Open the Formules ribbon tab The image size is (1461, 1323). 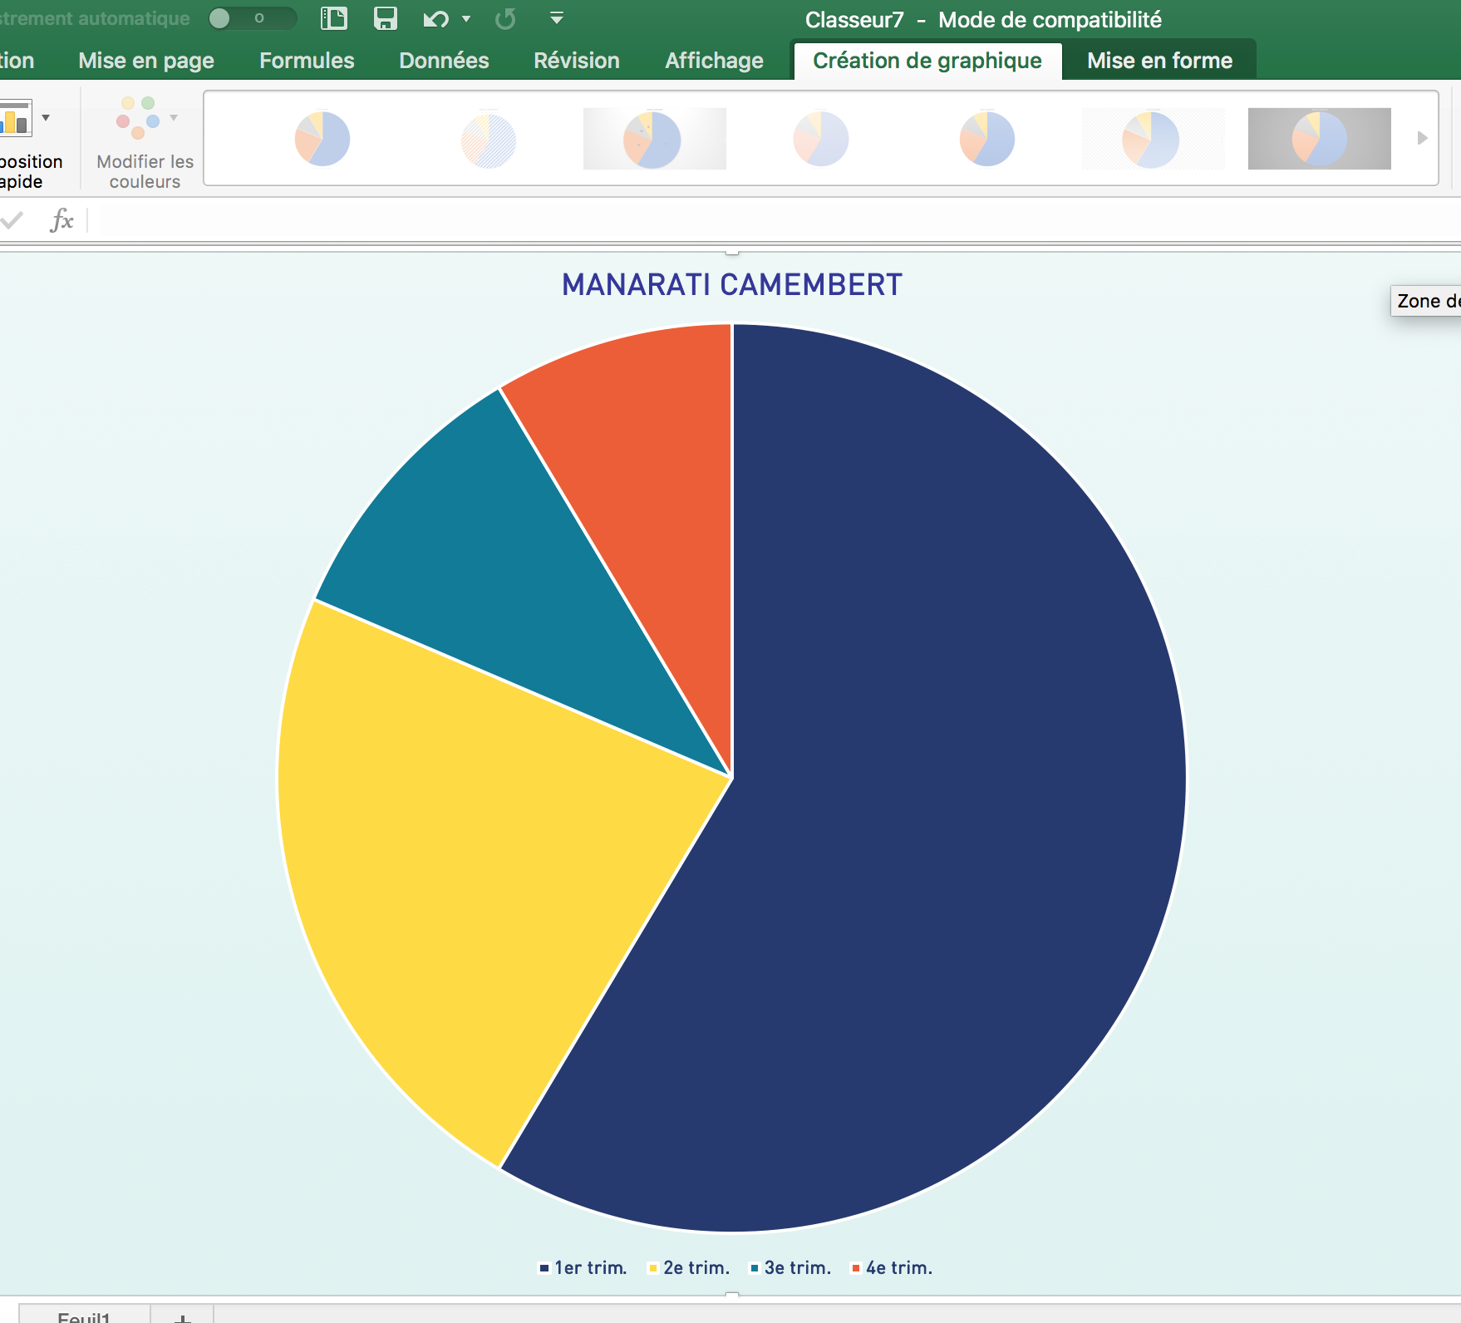pyautogui.click(x=307, y=61)
